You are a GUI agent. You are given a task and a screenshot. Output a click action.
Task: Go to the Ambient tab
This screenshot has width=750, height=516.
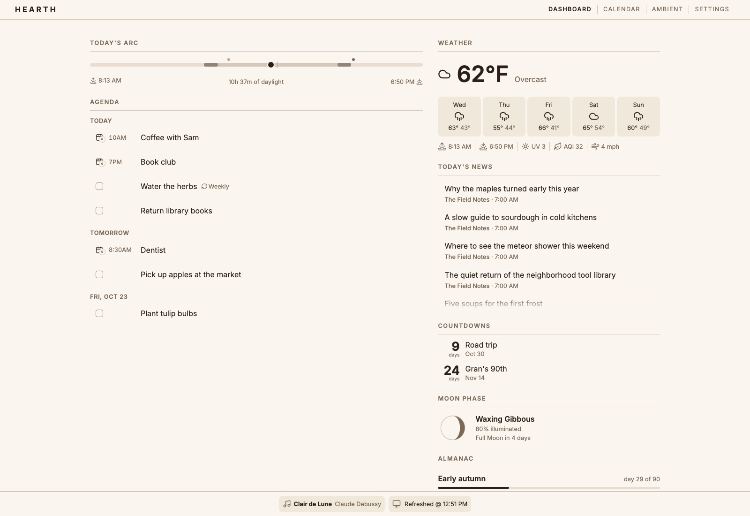667,9
